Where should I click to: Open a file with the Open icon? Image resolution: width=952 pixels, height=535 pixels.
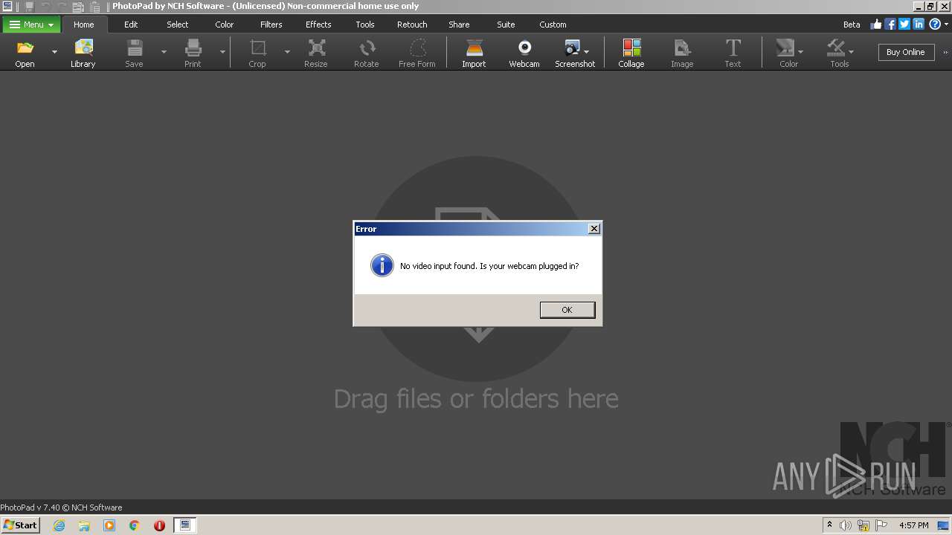pos(25,53)
